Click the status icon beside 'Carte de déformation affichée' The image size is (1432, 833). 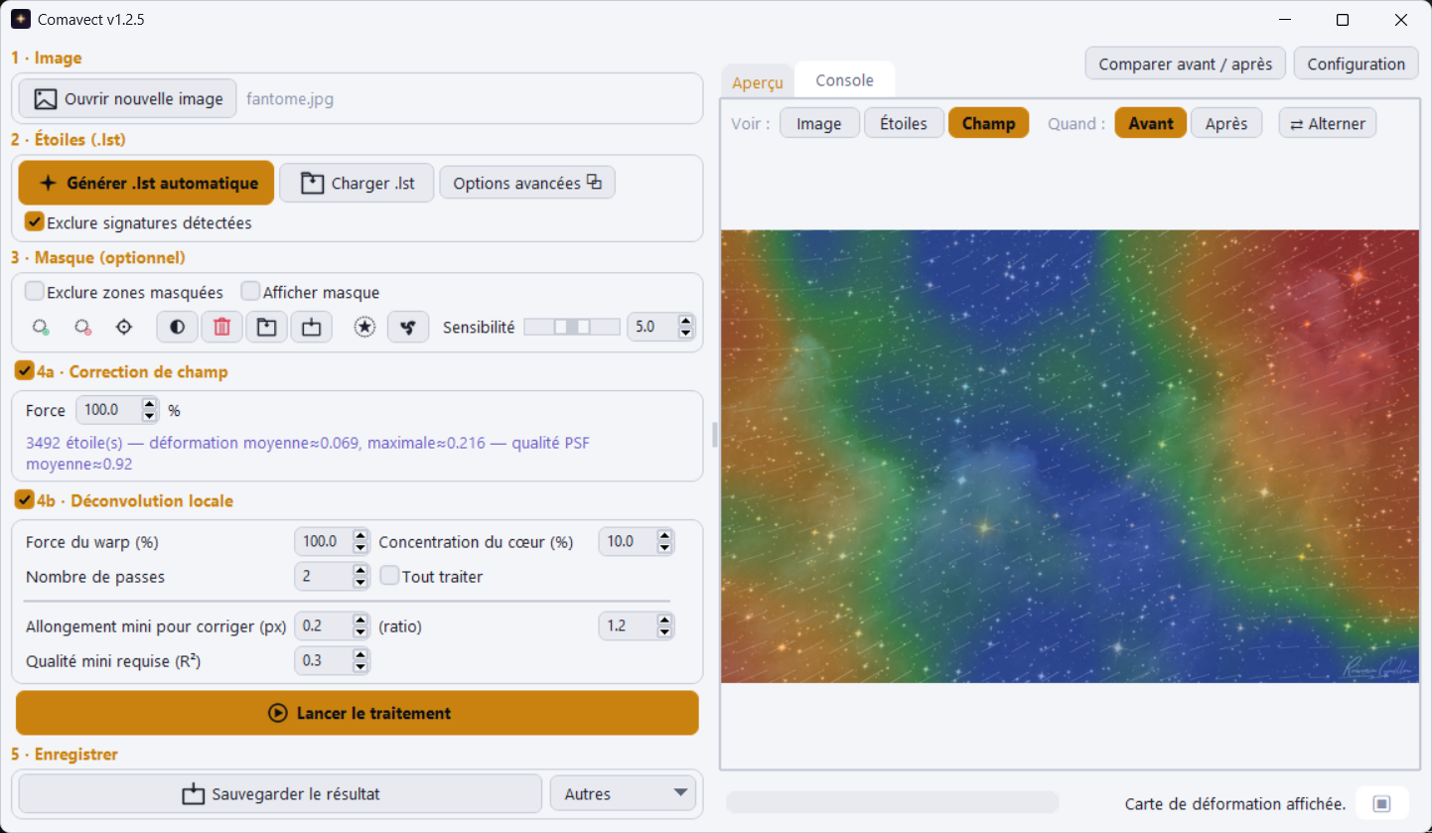click(x=1382, y=803)
